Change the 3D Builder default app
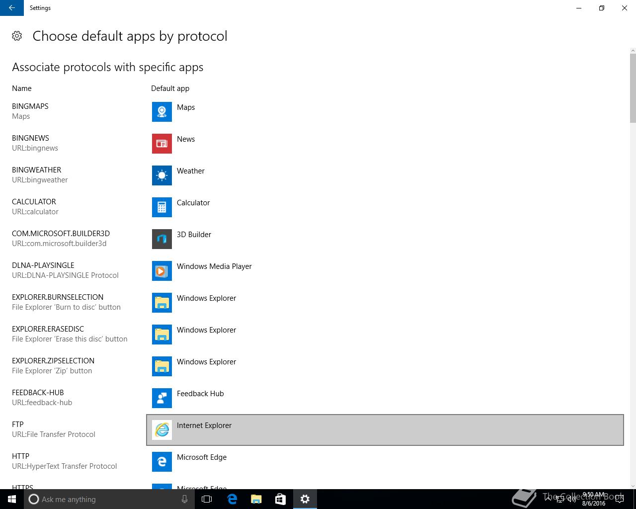 tap(385, 239)
